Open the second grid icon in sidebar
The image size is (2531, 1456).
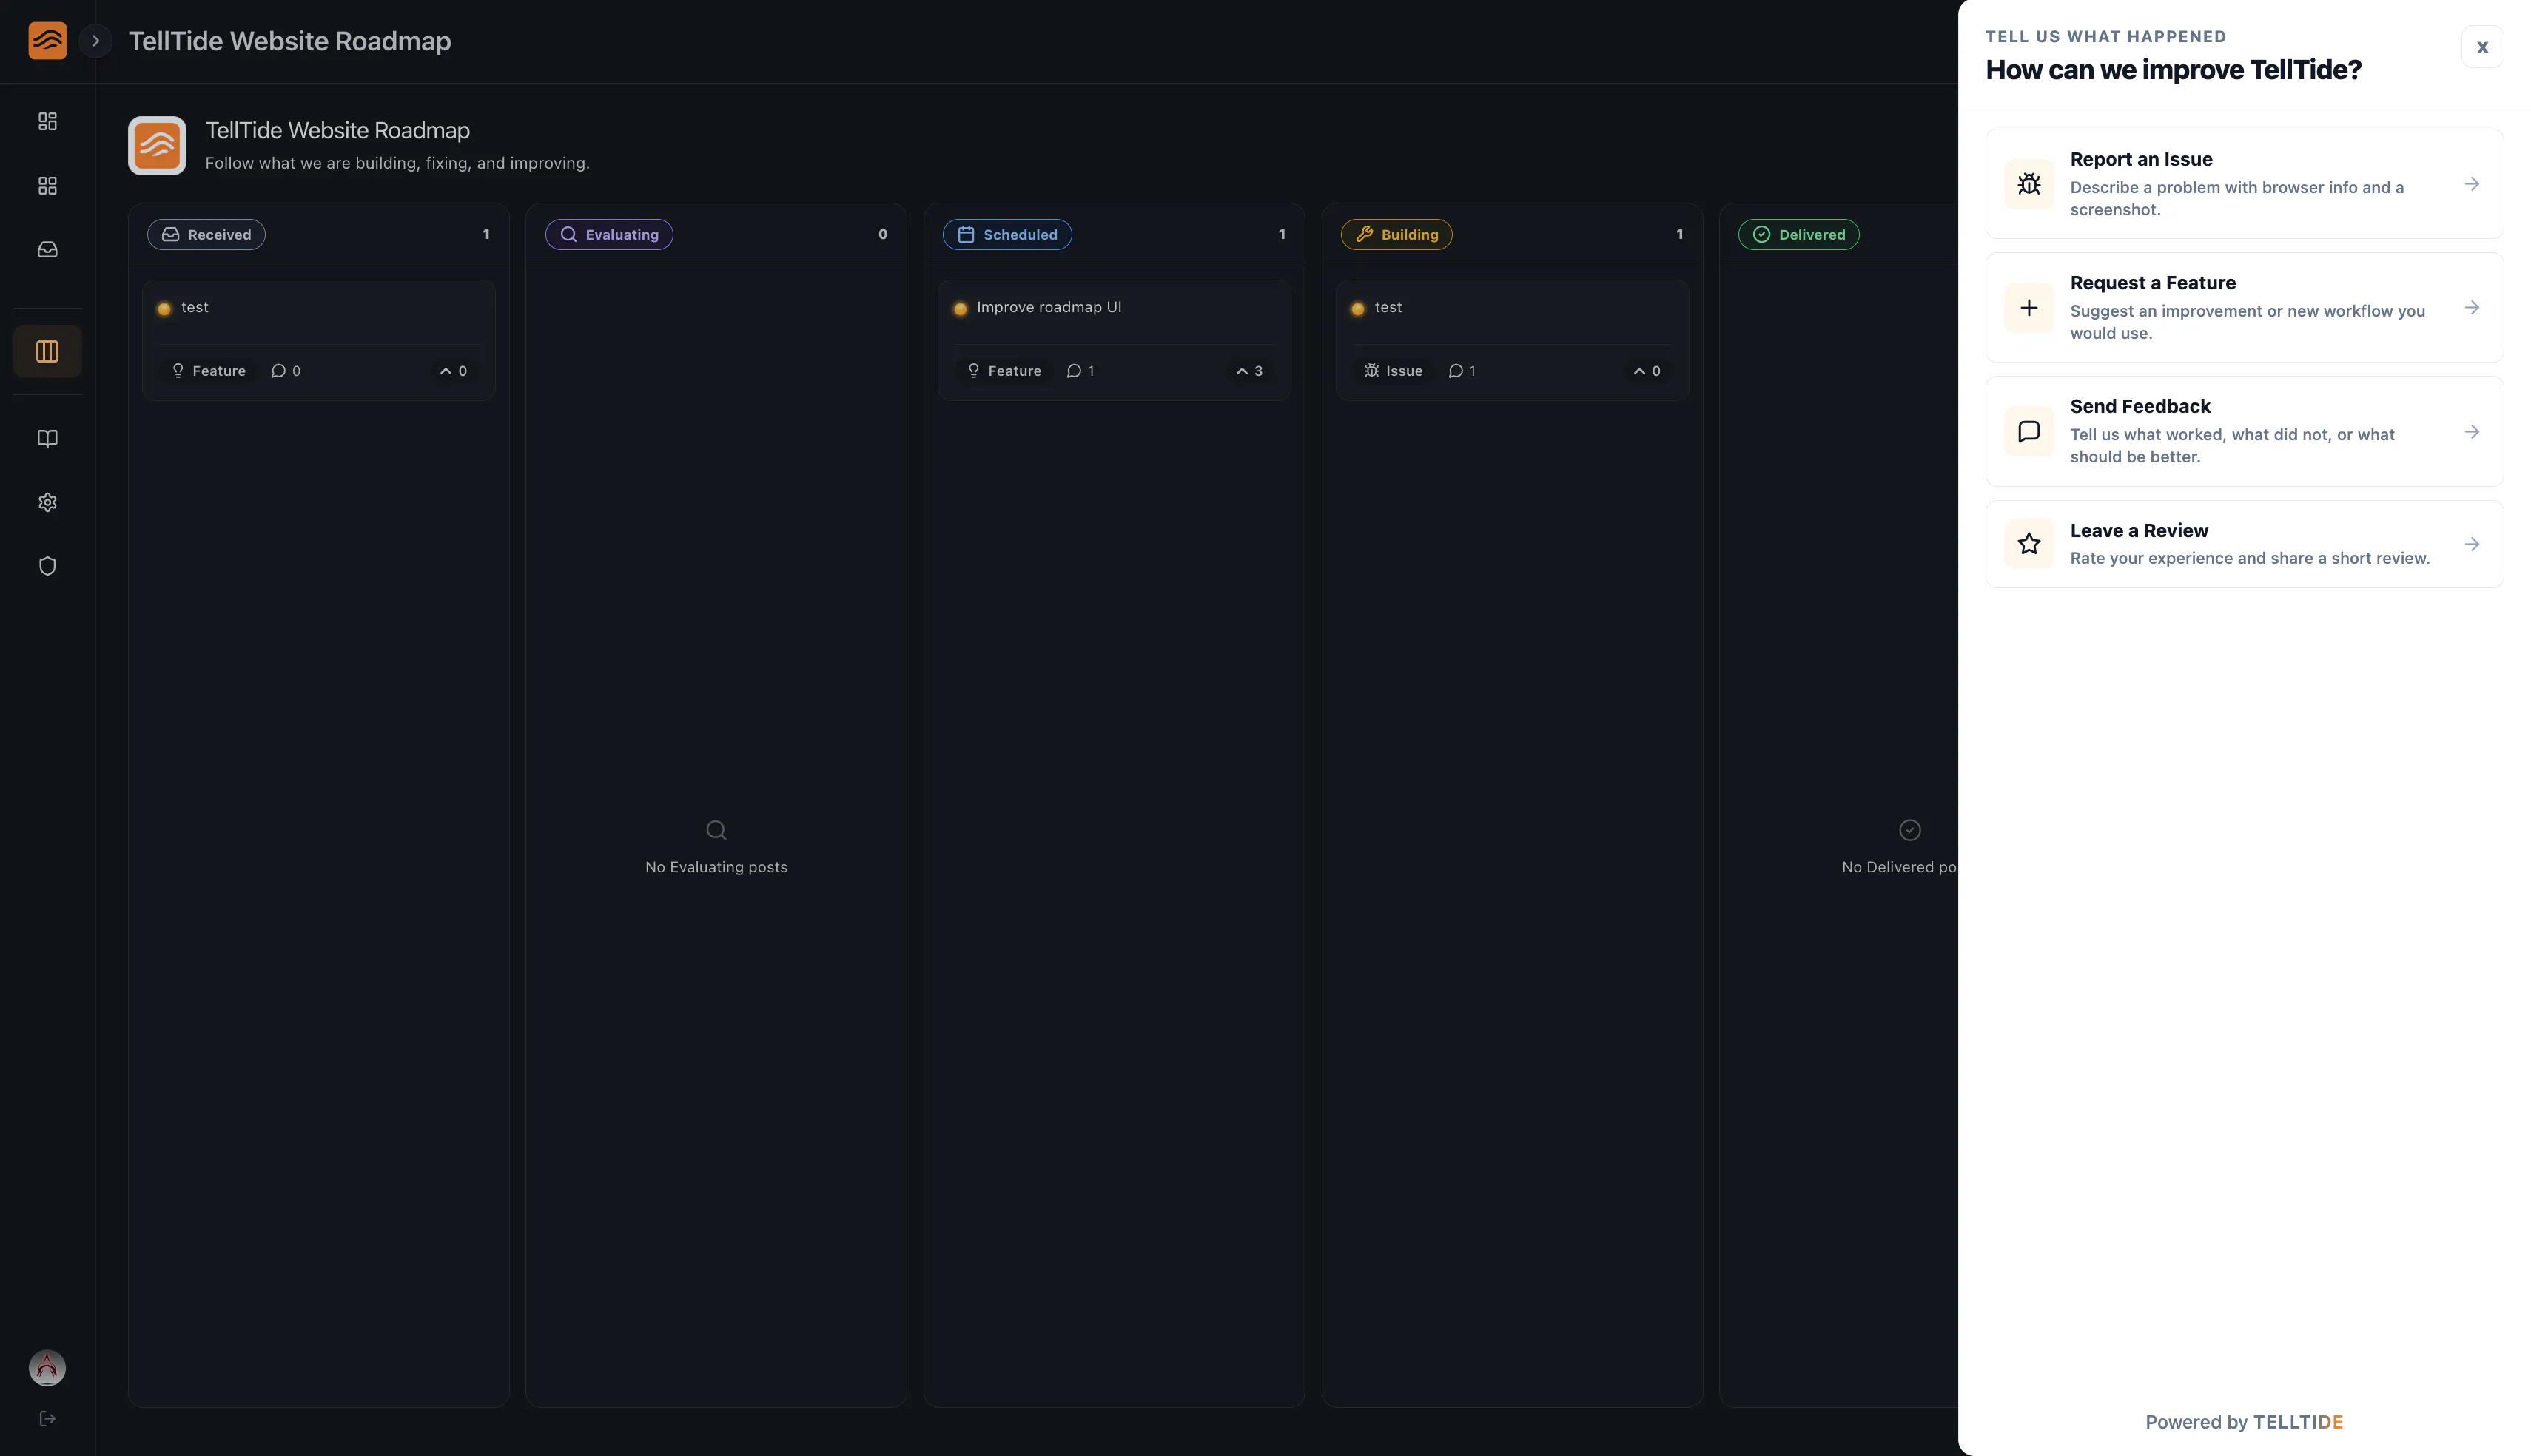coord(47,186)
